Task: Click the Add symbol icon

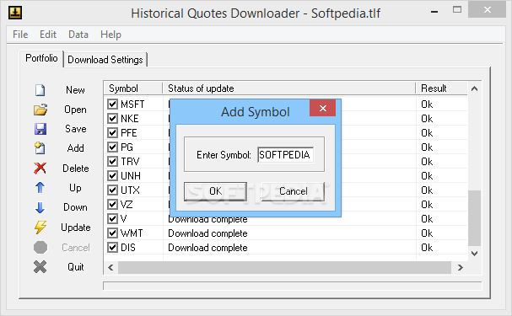Action: pos(40,148)
